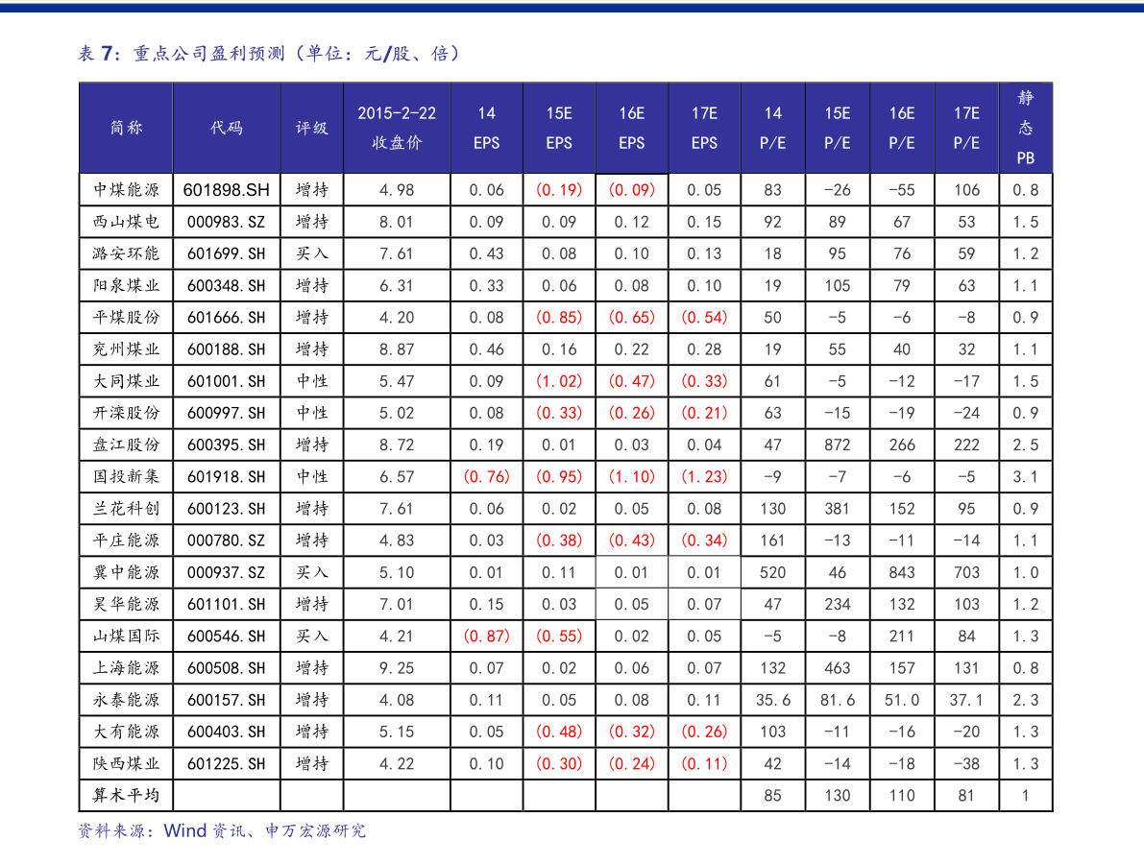Select the 2015-2-22 收盘价 column header
The image size is (1144, 865).
pyautogui.click(x=397, y=128)
